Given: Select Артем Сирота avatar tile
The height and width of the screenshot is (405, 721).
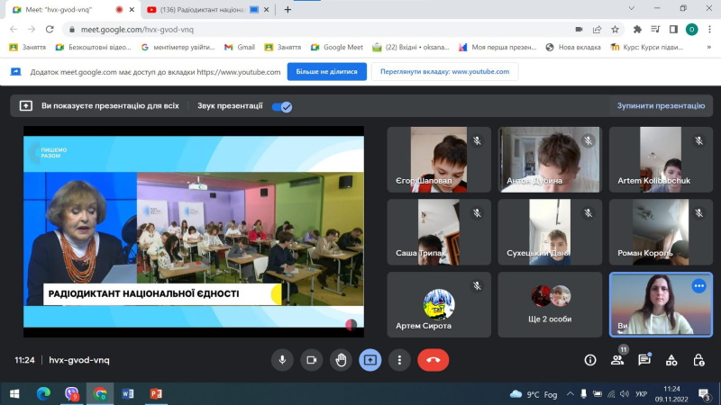Looking at the screenshot, I should [x=439, y=304].
